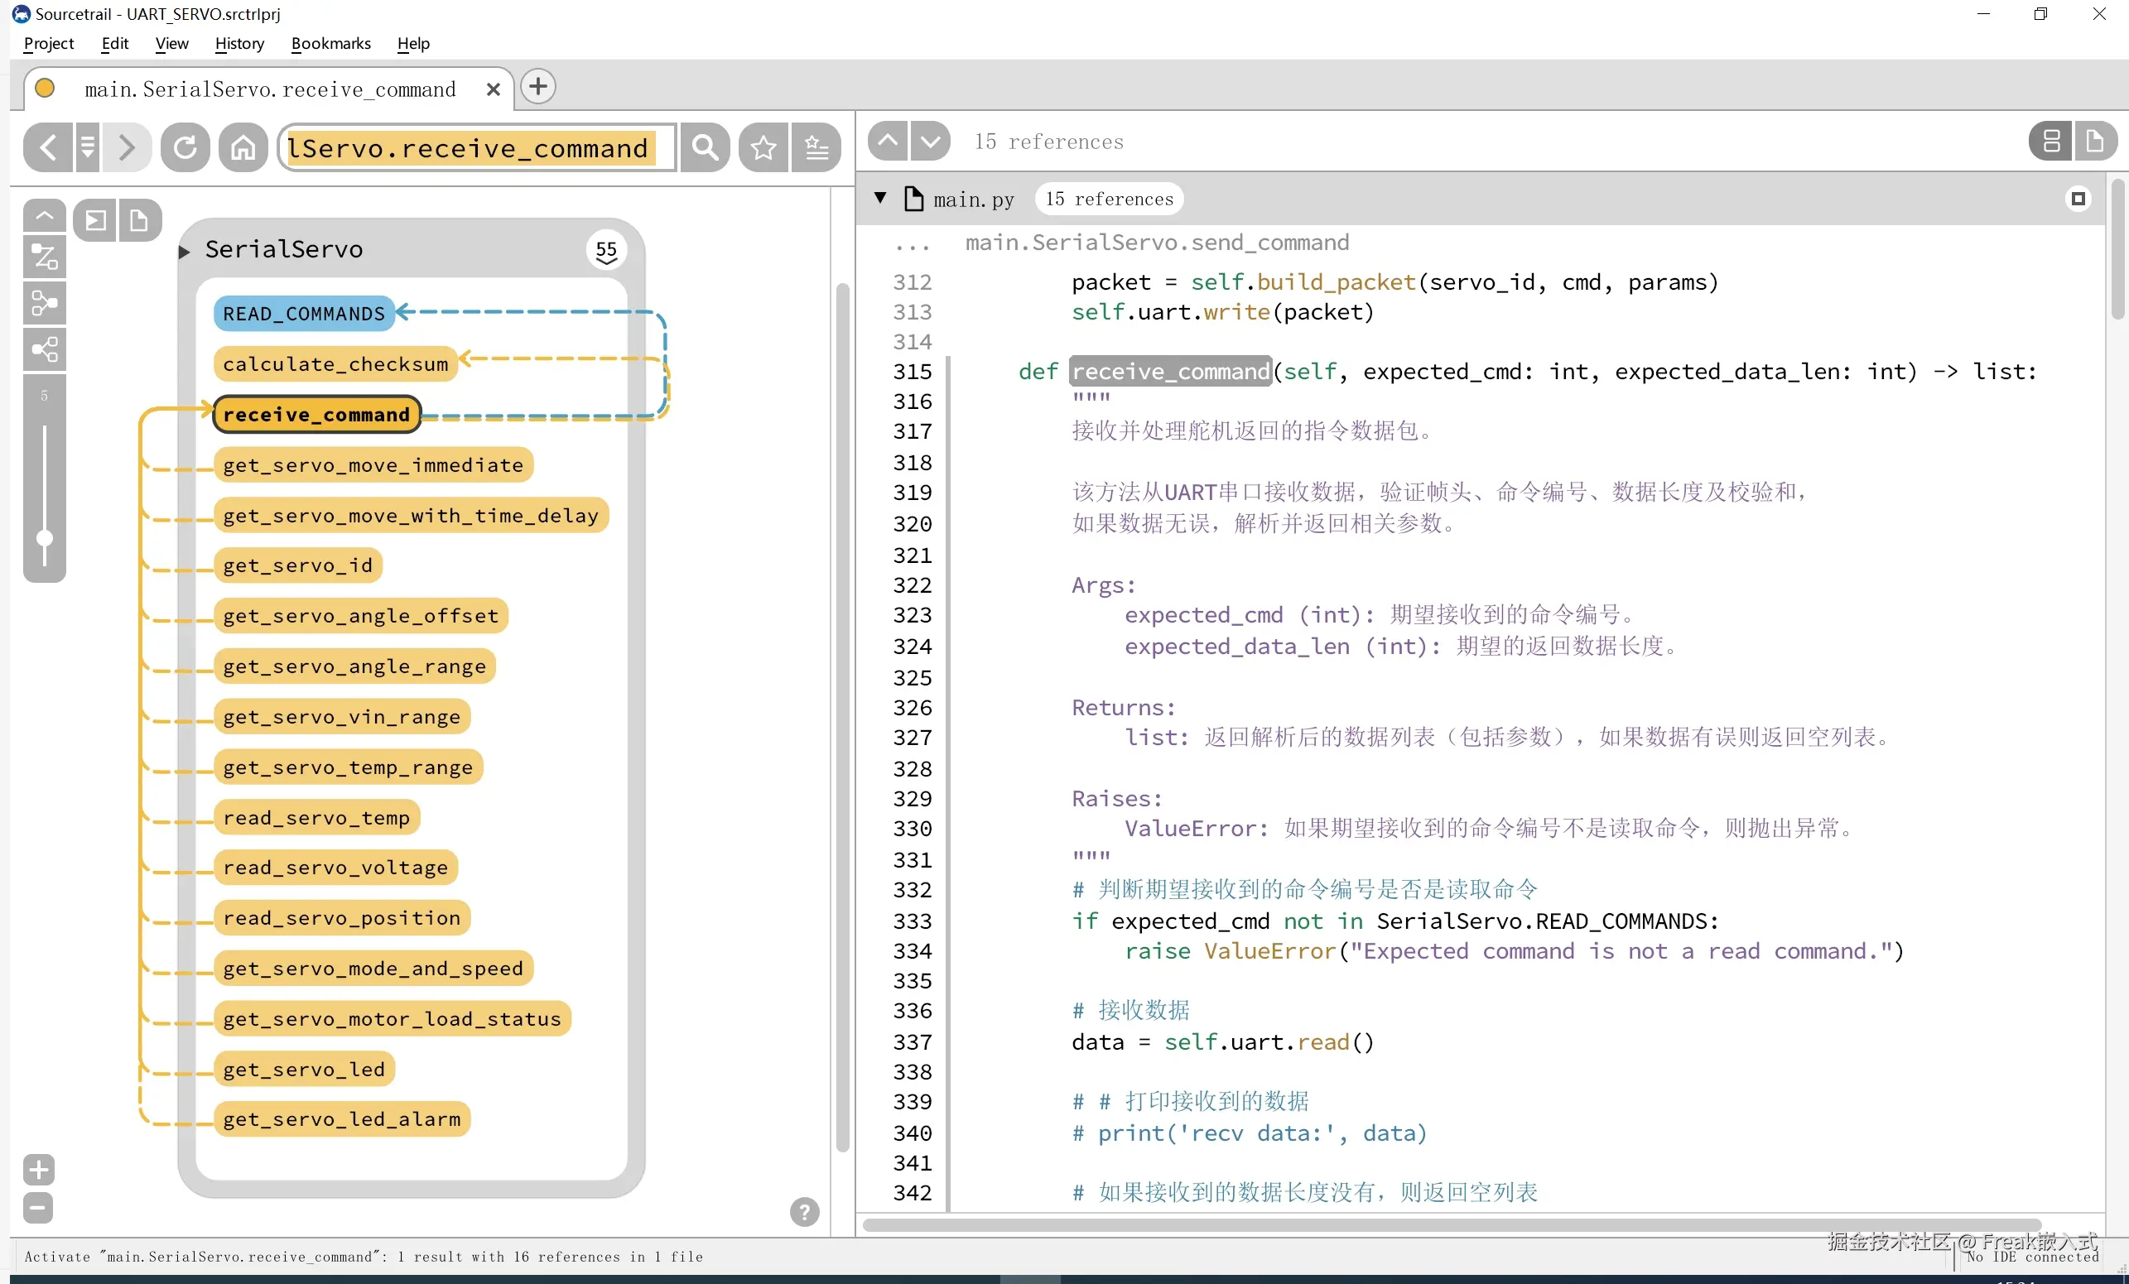Expand the SerialServo class node triangle
The width and height of the screenshot is (2129, 1284).
pyautogui.click(x=184, y=252)
